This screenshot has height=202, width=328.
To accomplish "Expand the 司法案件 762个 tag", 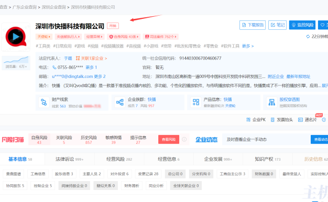I will tap(161, 37).
